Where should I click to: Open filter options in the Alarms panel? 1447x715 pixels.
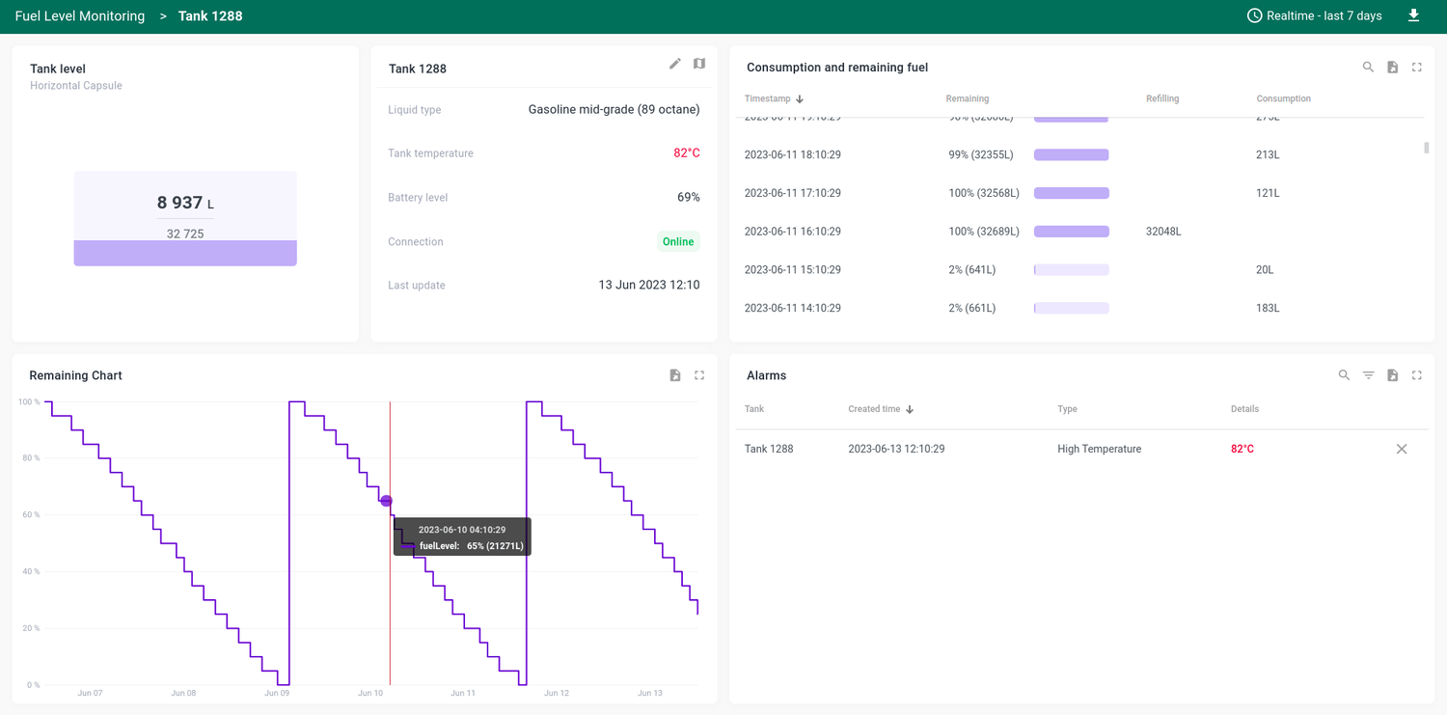(1368, 374)
